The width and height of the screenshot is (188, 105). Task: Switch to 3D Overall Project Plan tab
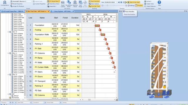point(13,11)
